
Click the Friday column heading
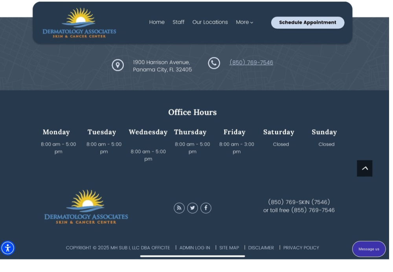235,132
